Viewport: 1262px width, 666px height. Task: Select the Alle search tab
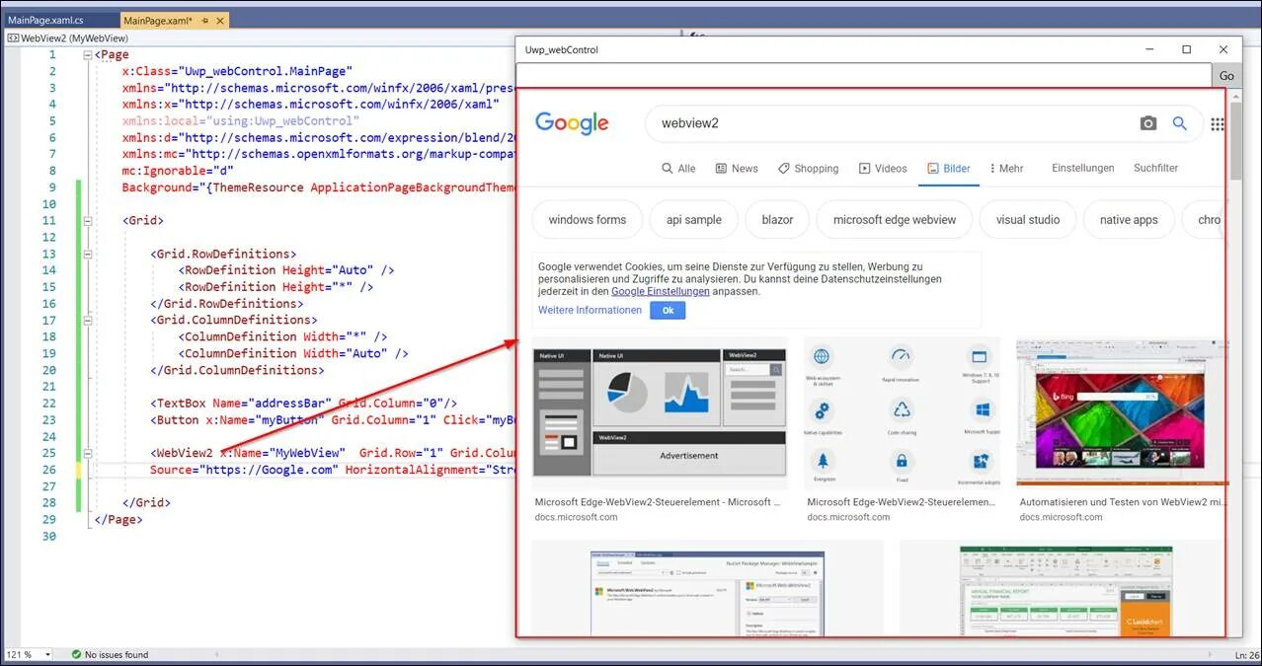point(678,169)
